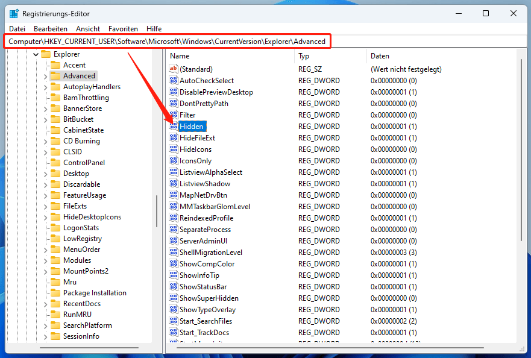531x358 pixels.
Task: Select the Hidden registry value
Action: tap(191, 127)
